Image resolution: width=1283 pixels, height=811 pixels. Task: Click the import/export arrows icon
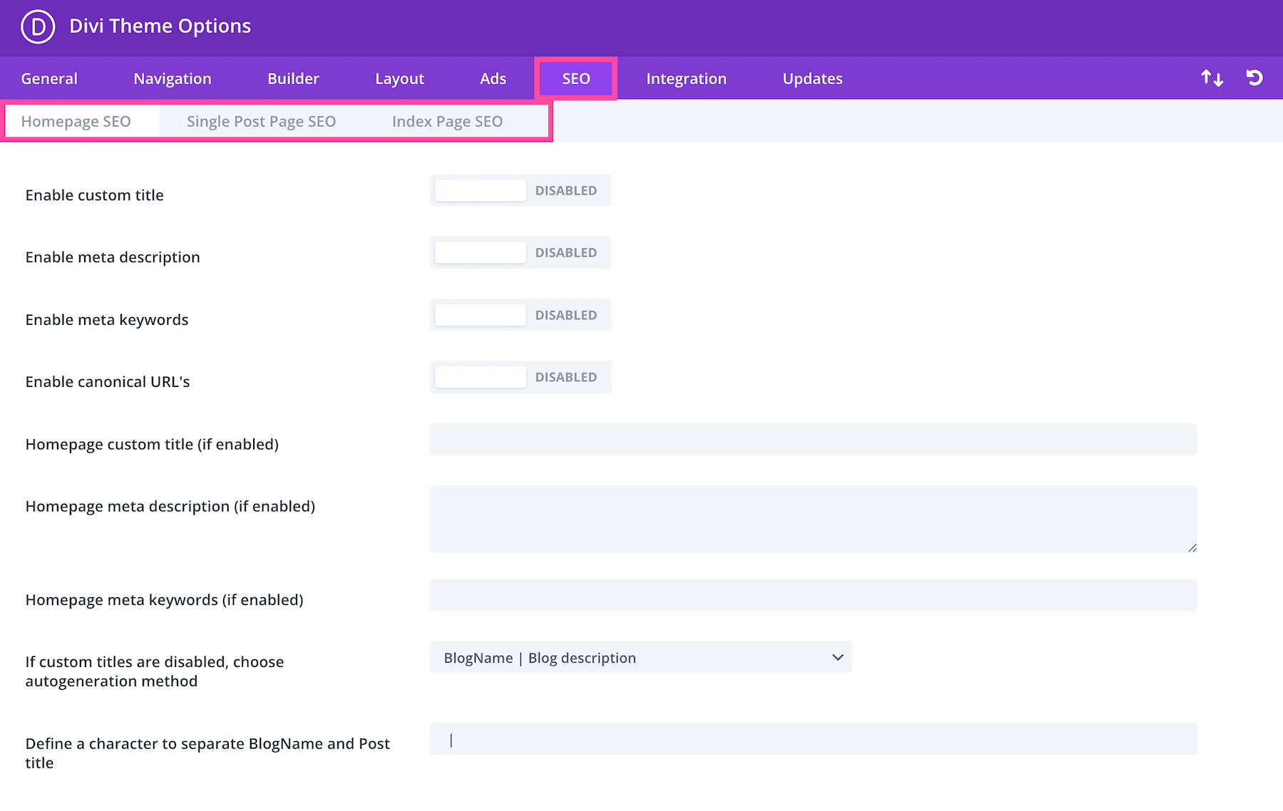click(x=1212, y=78)
